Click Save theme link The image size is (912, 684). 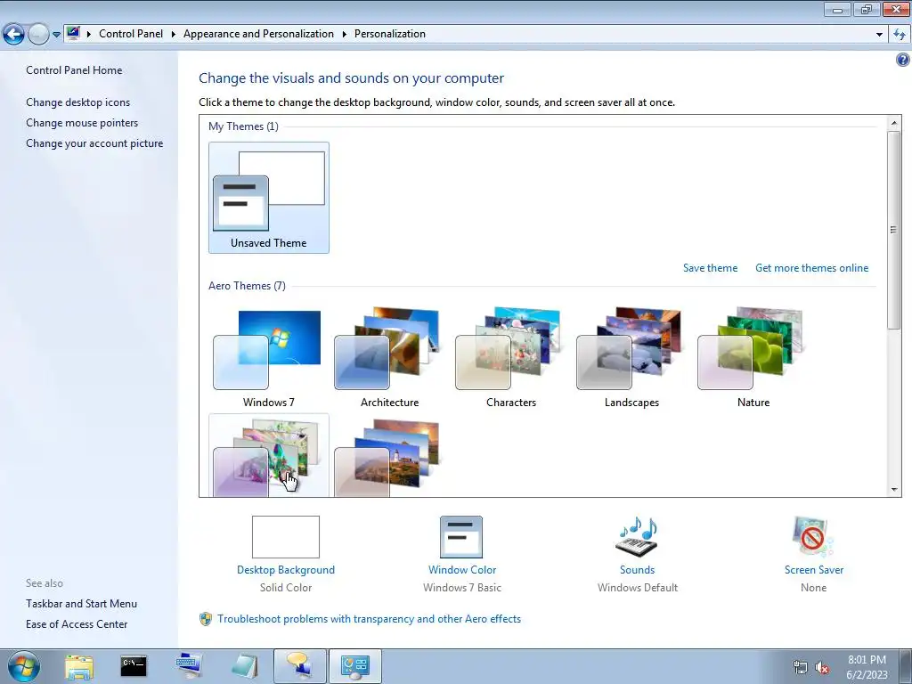[x=710, y=268]
